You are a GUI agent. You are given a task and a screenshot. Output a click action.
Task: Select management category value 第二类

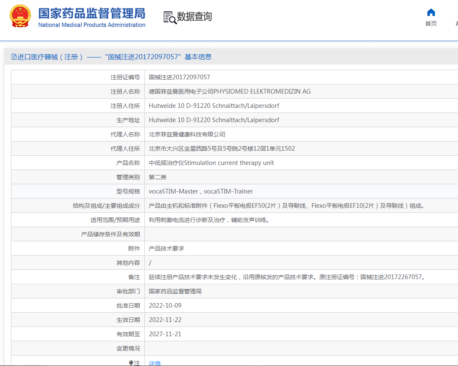[157, 177]
